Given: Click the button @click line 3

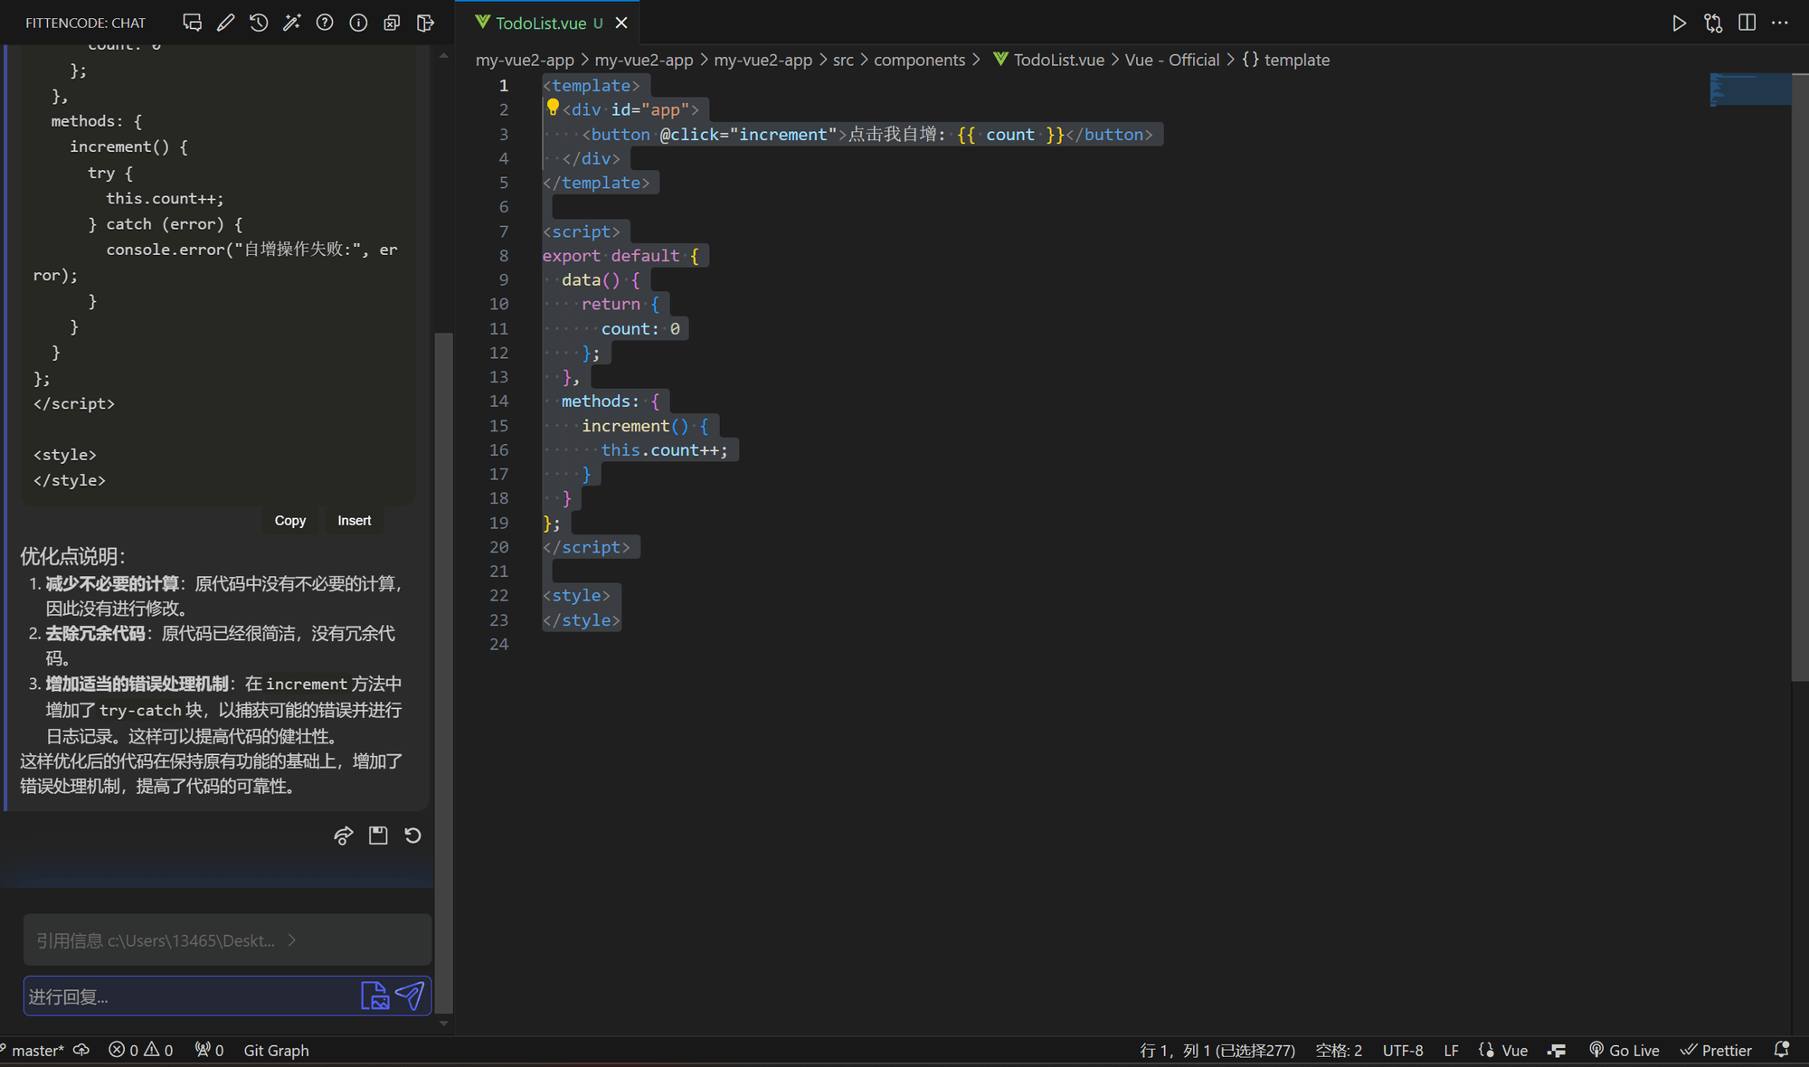Looking at the screenshot, I should [867, 134].
